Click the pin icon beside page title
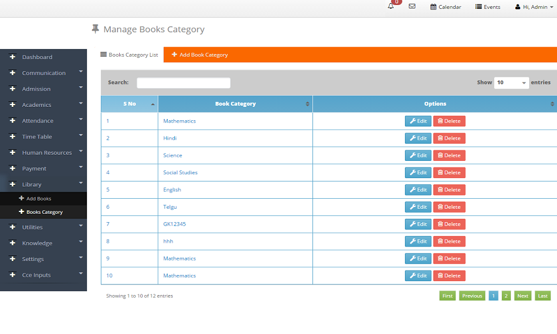This screenshot has width=557, height=334. coord(95,29)
